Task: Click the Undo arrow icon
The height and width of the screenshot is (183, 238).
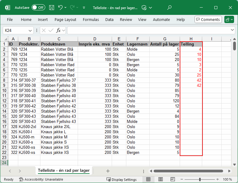Action: 60,7
